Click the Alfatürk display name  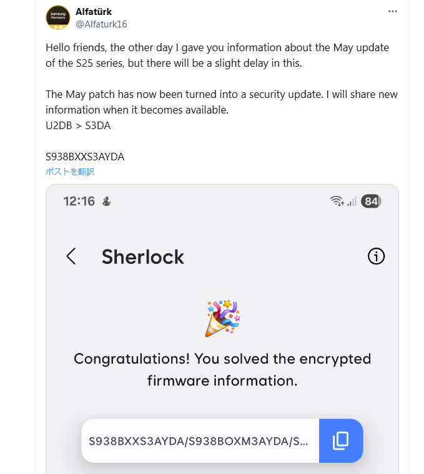94,11
